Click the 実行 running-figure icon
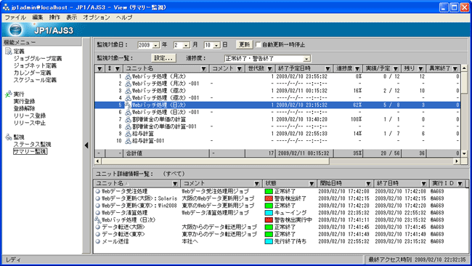The image size is (472, 266). pyautogui.click(x=9, y=94)
